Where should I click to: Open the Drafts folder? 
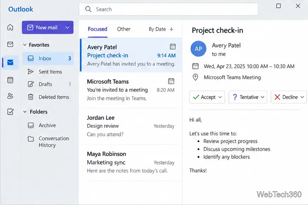click(48, 85)
